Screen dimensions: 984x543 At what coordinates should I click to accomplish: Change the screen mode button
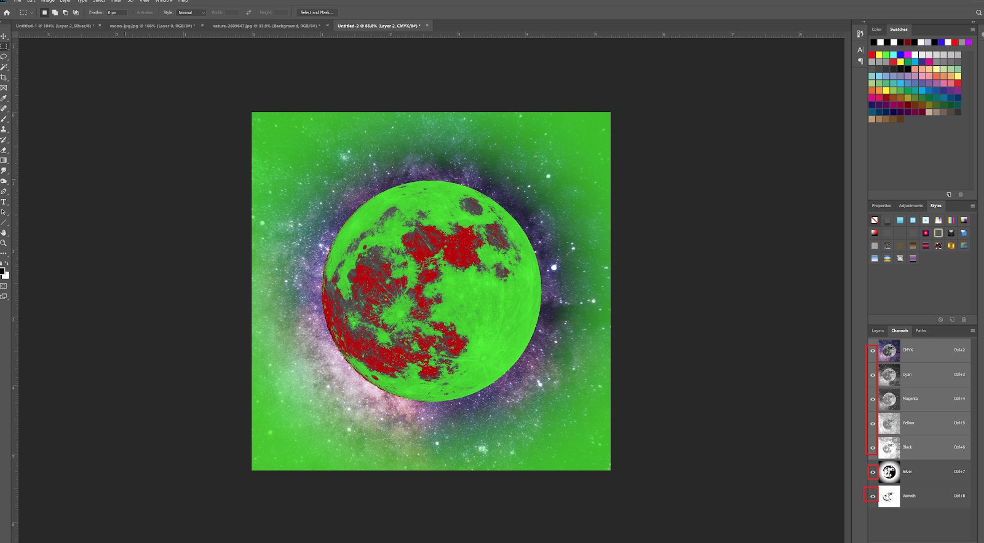pyautogui.click(x=4, y=296)
